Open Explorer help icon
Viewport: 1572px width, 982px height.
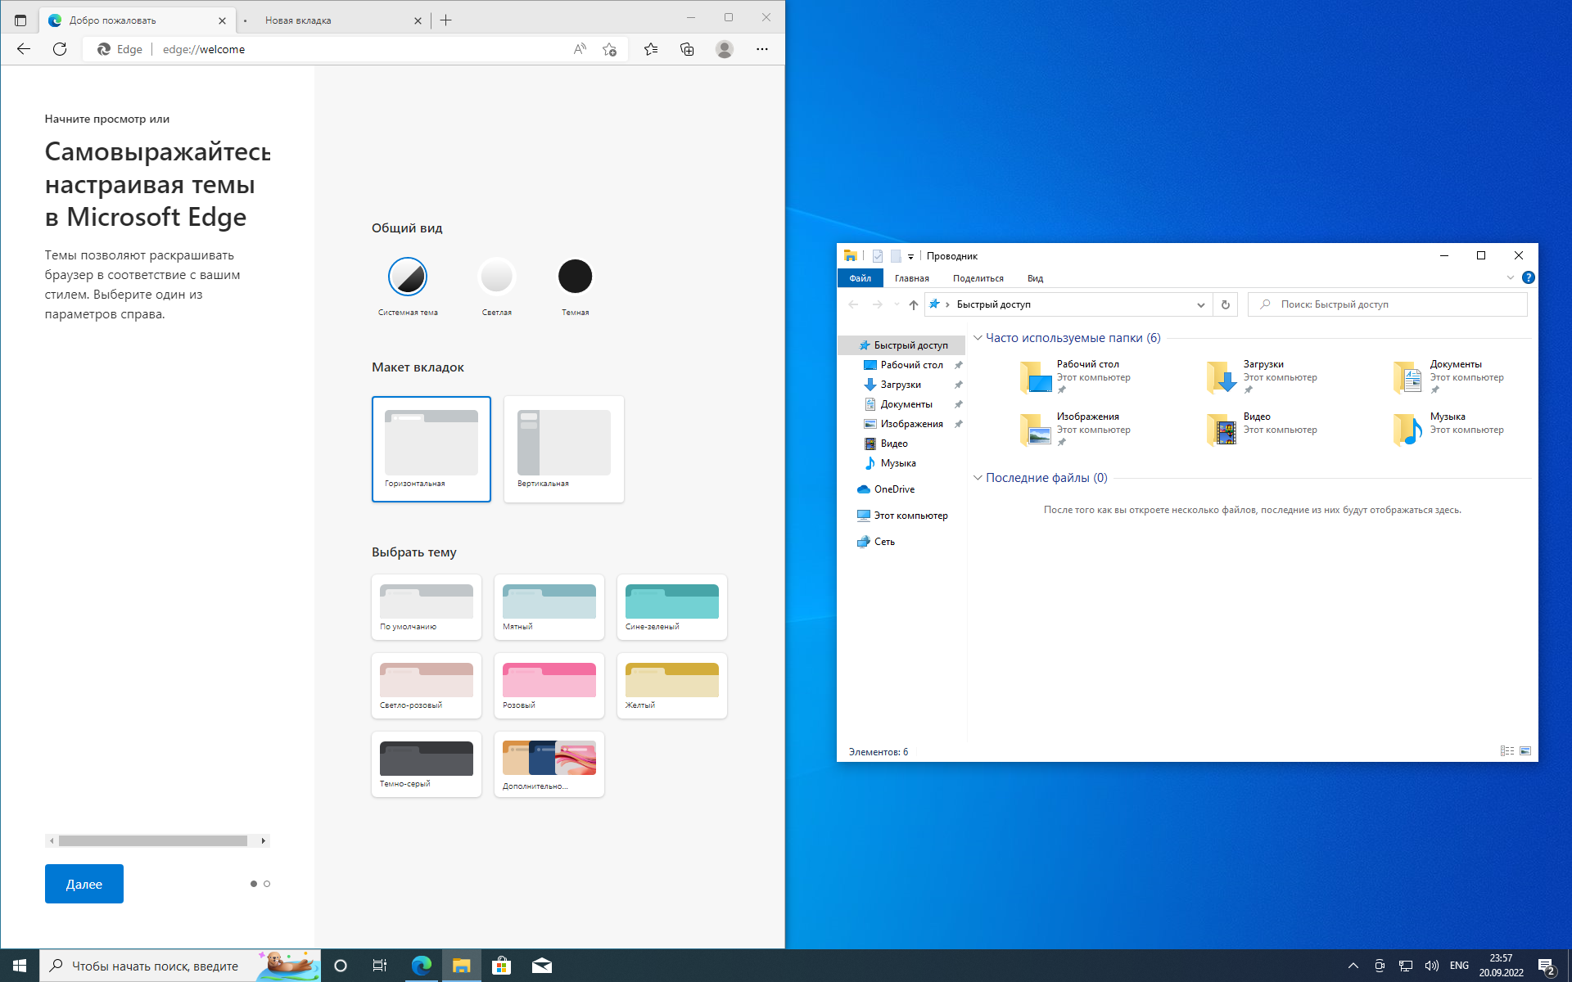tap(1528, 278)
